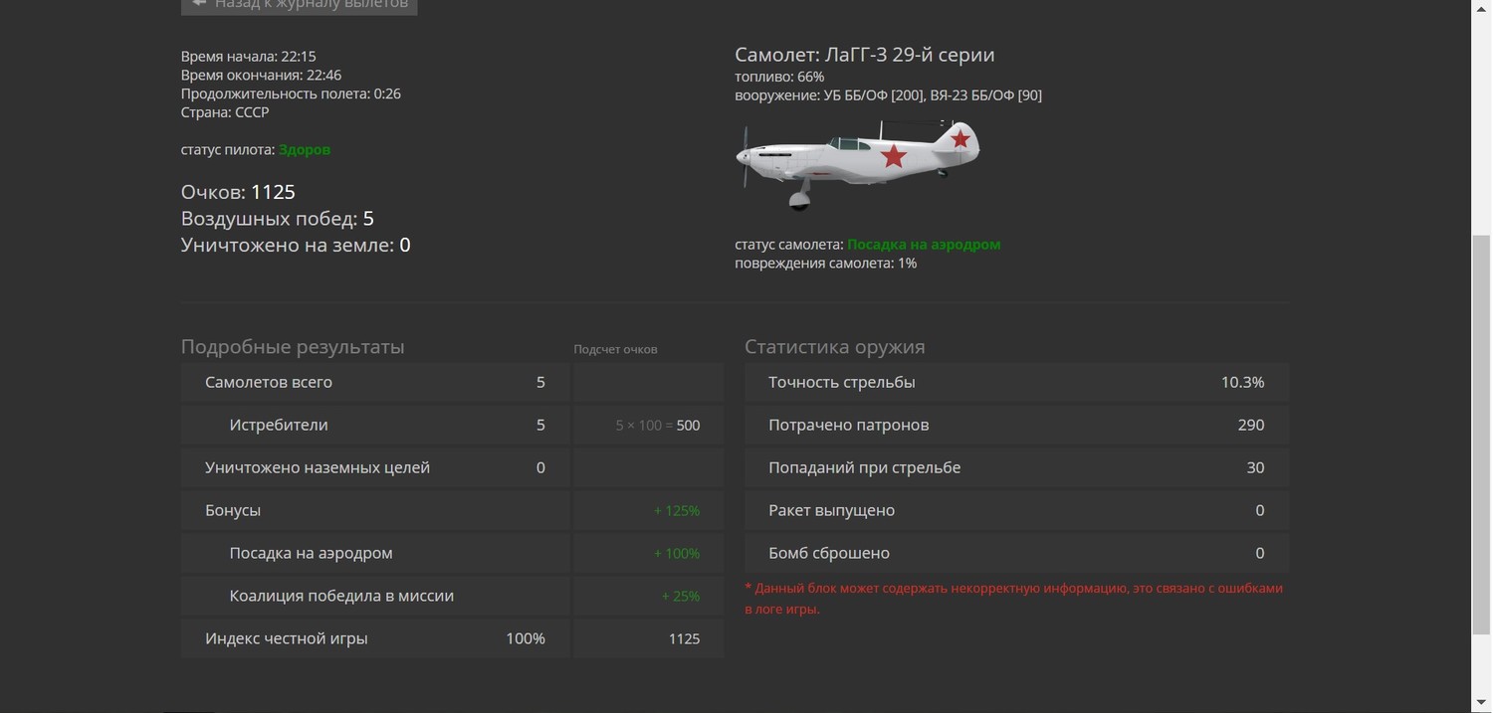Click the LaGG-3 aircraft picture
This screenshot has height=713, width=1493.
(857, 164)
